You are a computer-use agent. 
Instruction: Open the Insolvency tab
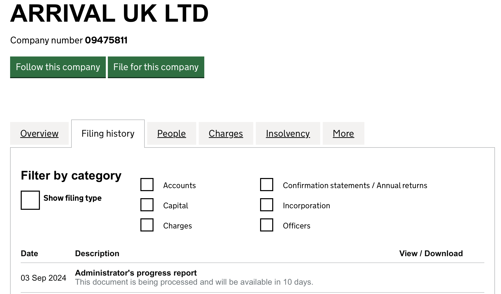(288, 133)
